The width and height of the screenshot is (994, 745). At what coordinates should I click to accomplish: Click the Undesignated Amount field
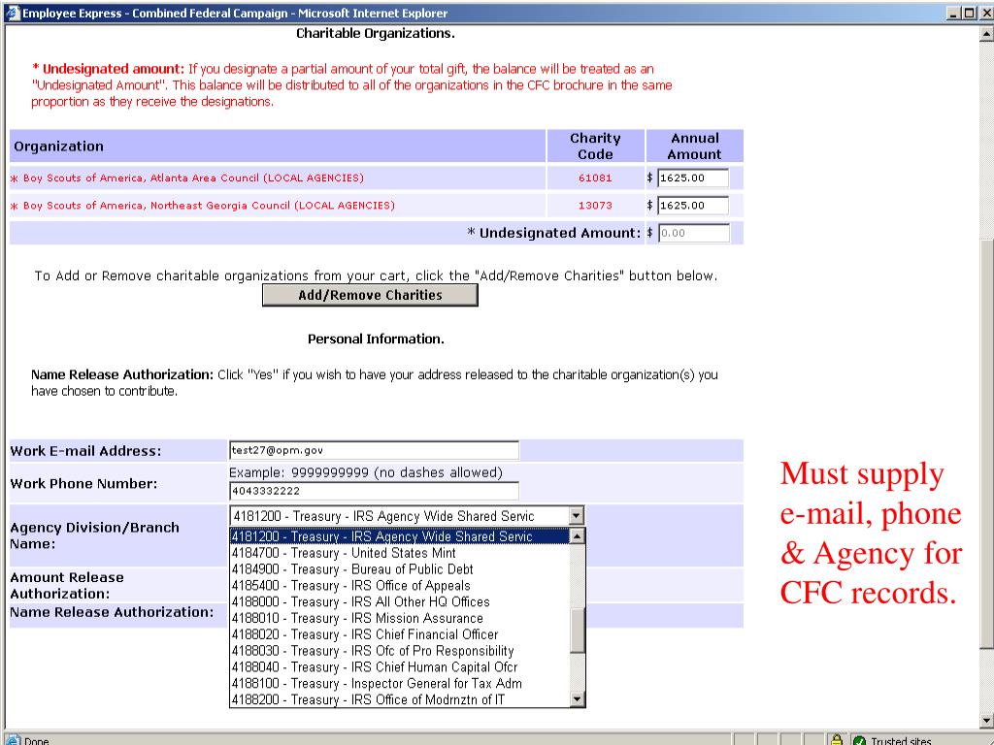(x=693, y=233)
